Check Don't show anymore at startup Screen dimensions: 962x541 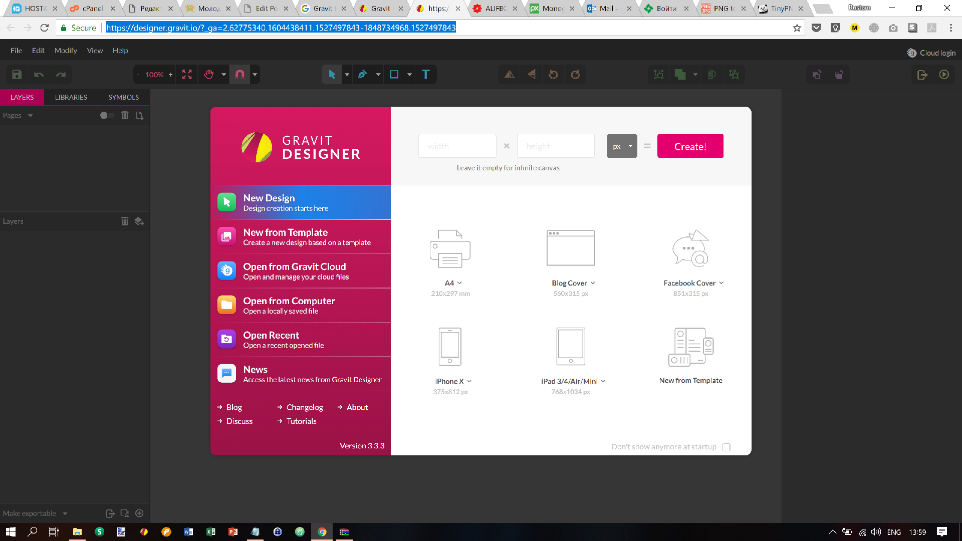pos(727,447)
